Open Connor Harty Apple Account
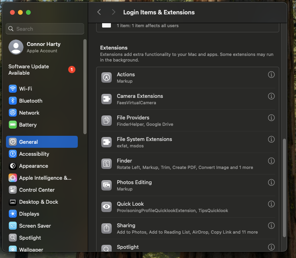This screenshot has width=296, height=258. click(x=42, y=47)
